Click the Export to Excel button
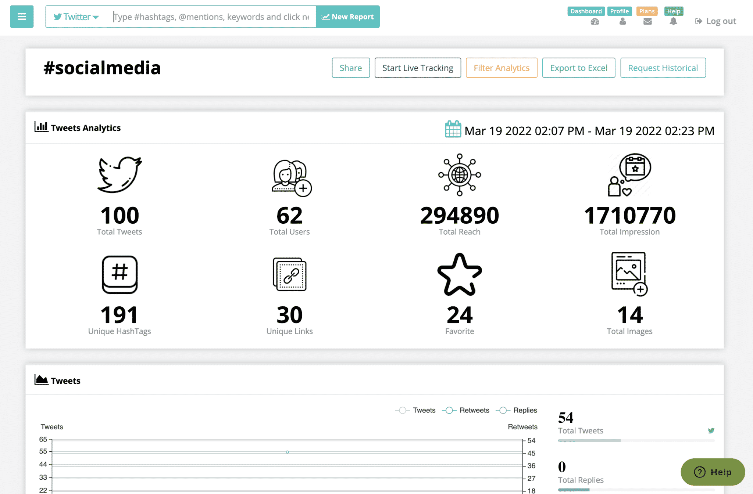 578,68
